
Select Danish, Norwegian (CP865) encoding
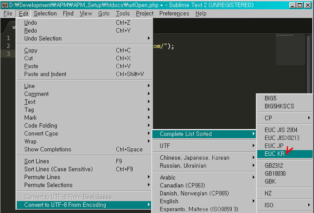click(x=204, y=193)
